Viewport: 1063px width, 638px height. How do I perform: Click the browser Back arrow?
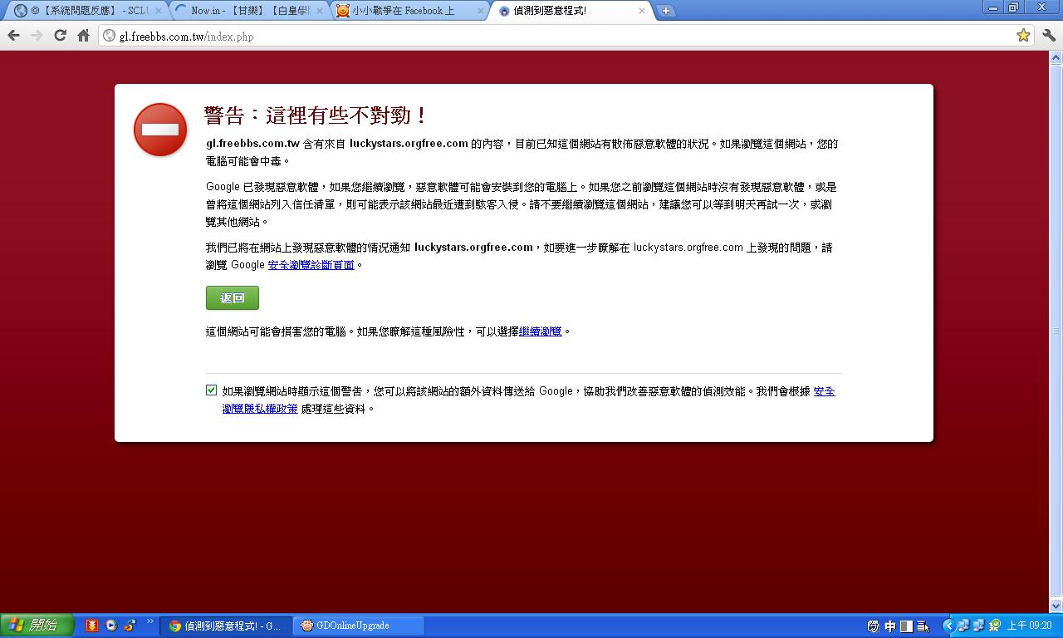(13, 36)
